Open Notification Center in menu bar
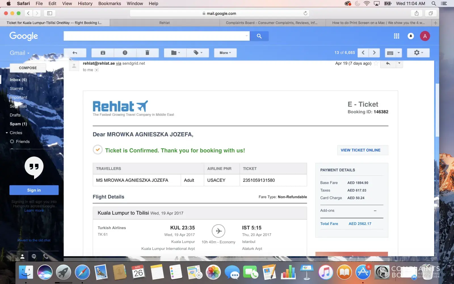Viewport: 454px width, 284px height. (444, 3)
